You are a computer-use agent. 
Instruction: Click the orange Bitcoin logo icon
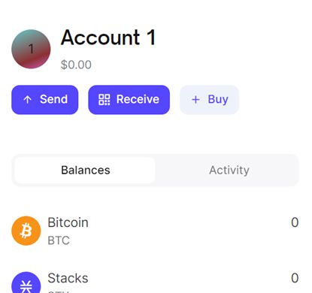[26, 231]
